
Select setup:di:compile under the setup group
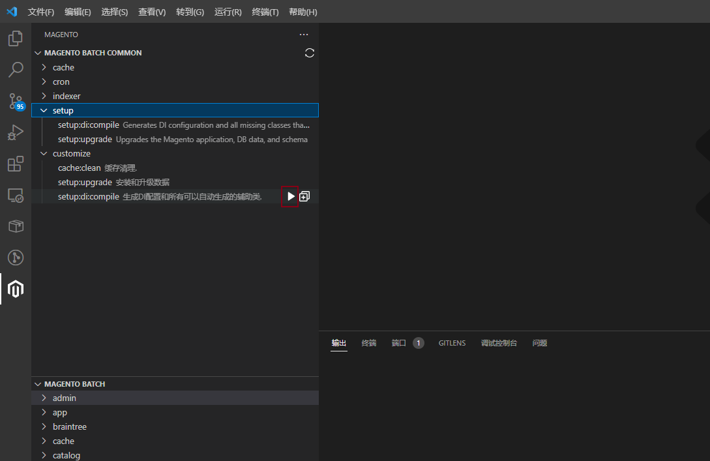coord(175,125)
